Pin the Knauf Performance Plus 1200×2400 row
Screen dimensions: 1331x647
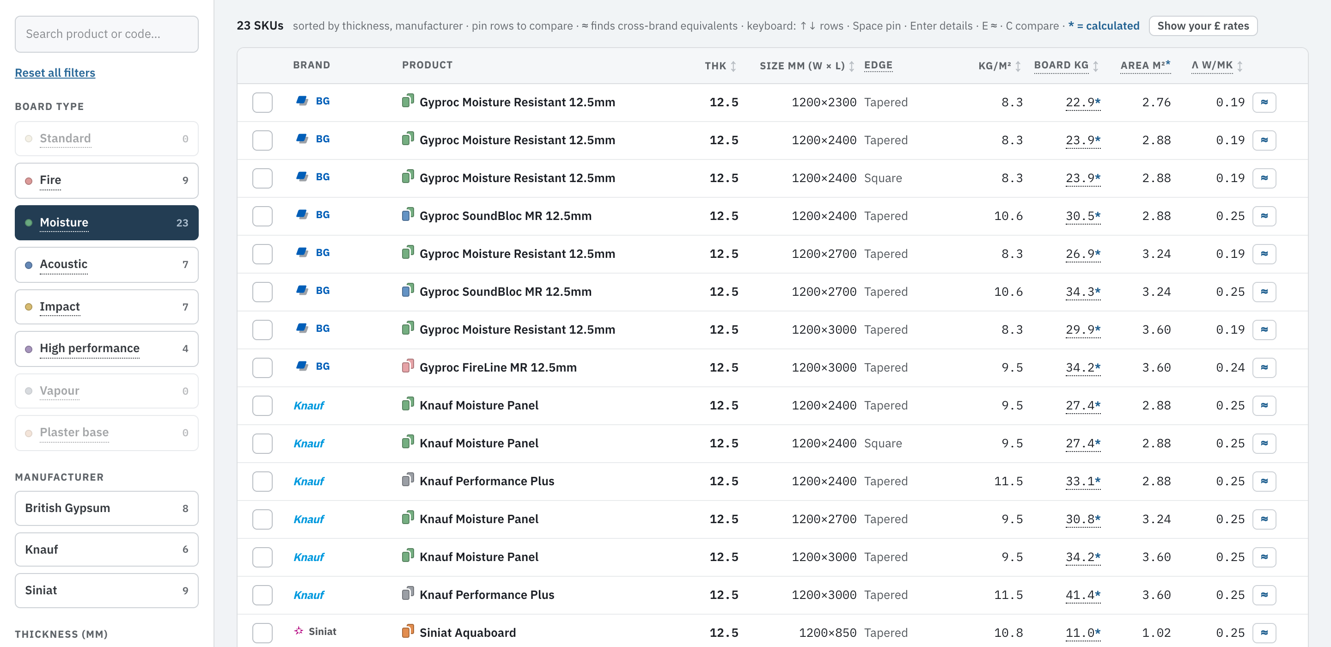click(263, 481)
